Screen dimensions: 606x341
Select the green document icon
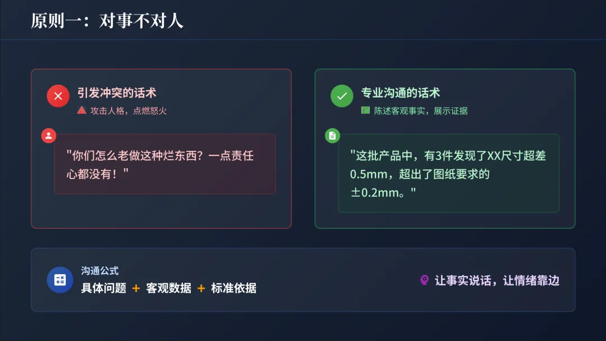(333, 135)
